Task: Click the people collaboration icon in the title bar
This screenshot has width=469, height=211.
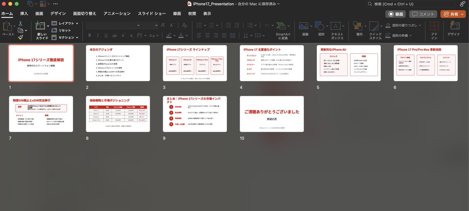Action: coord(462,4)
